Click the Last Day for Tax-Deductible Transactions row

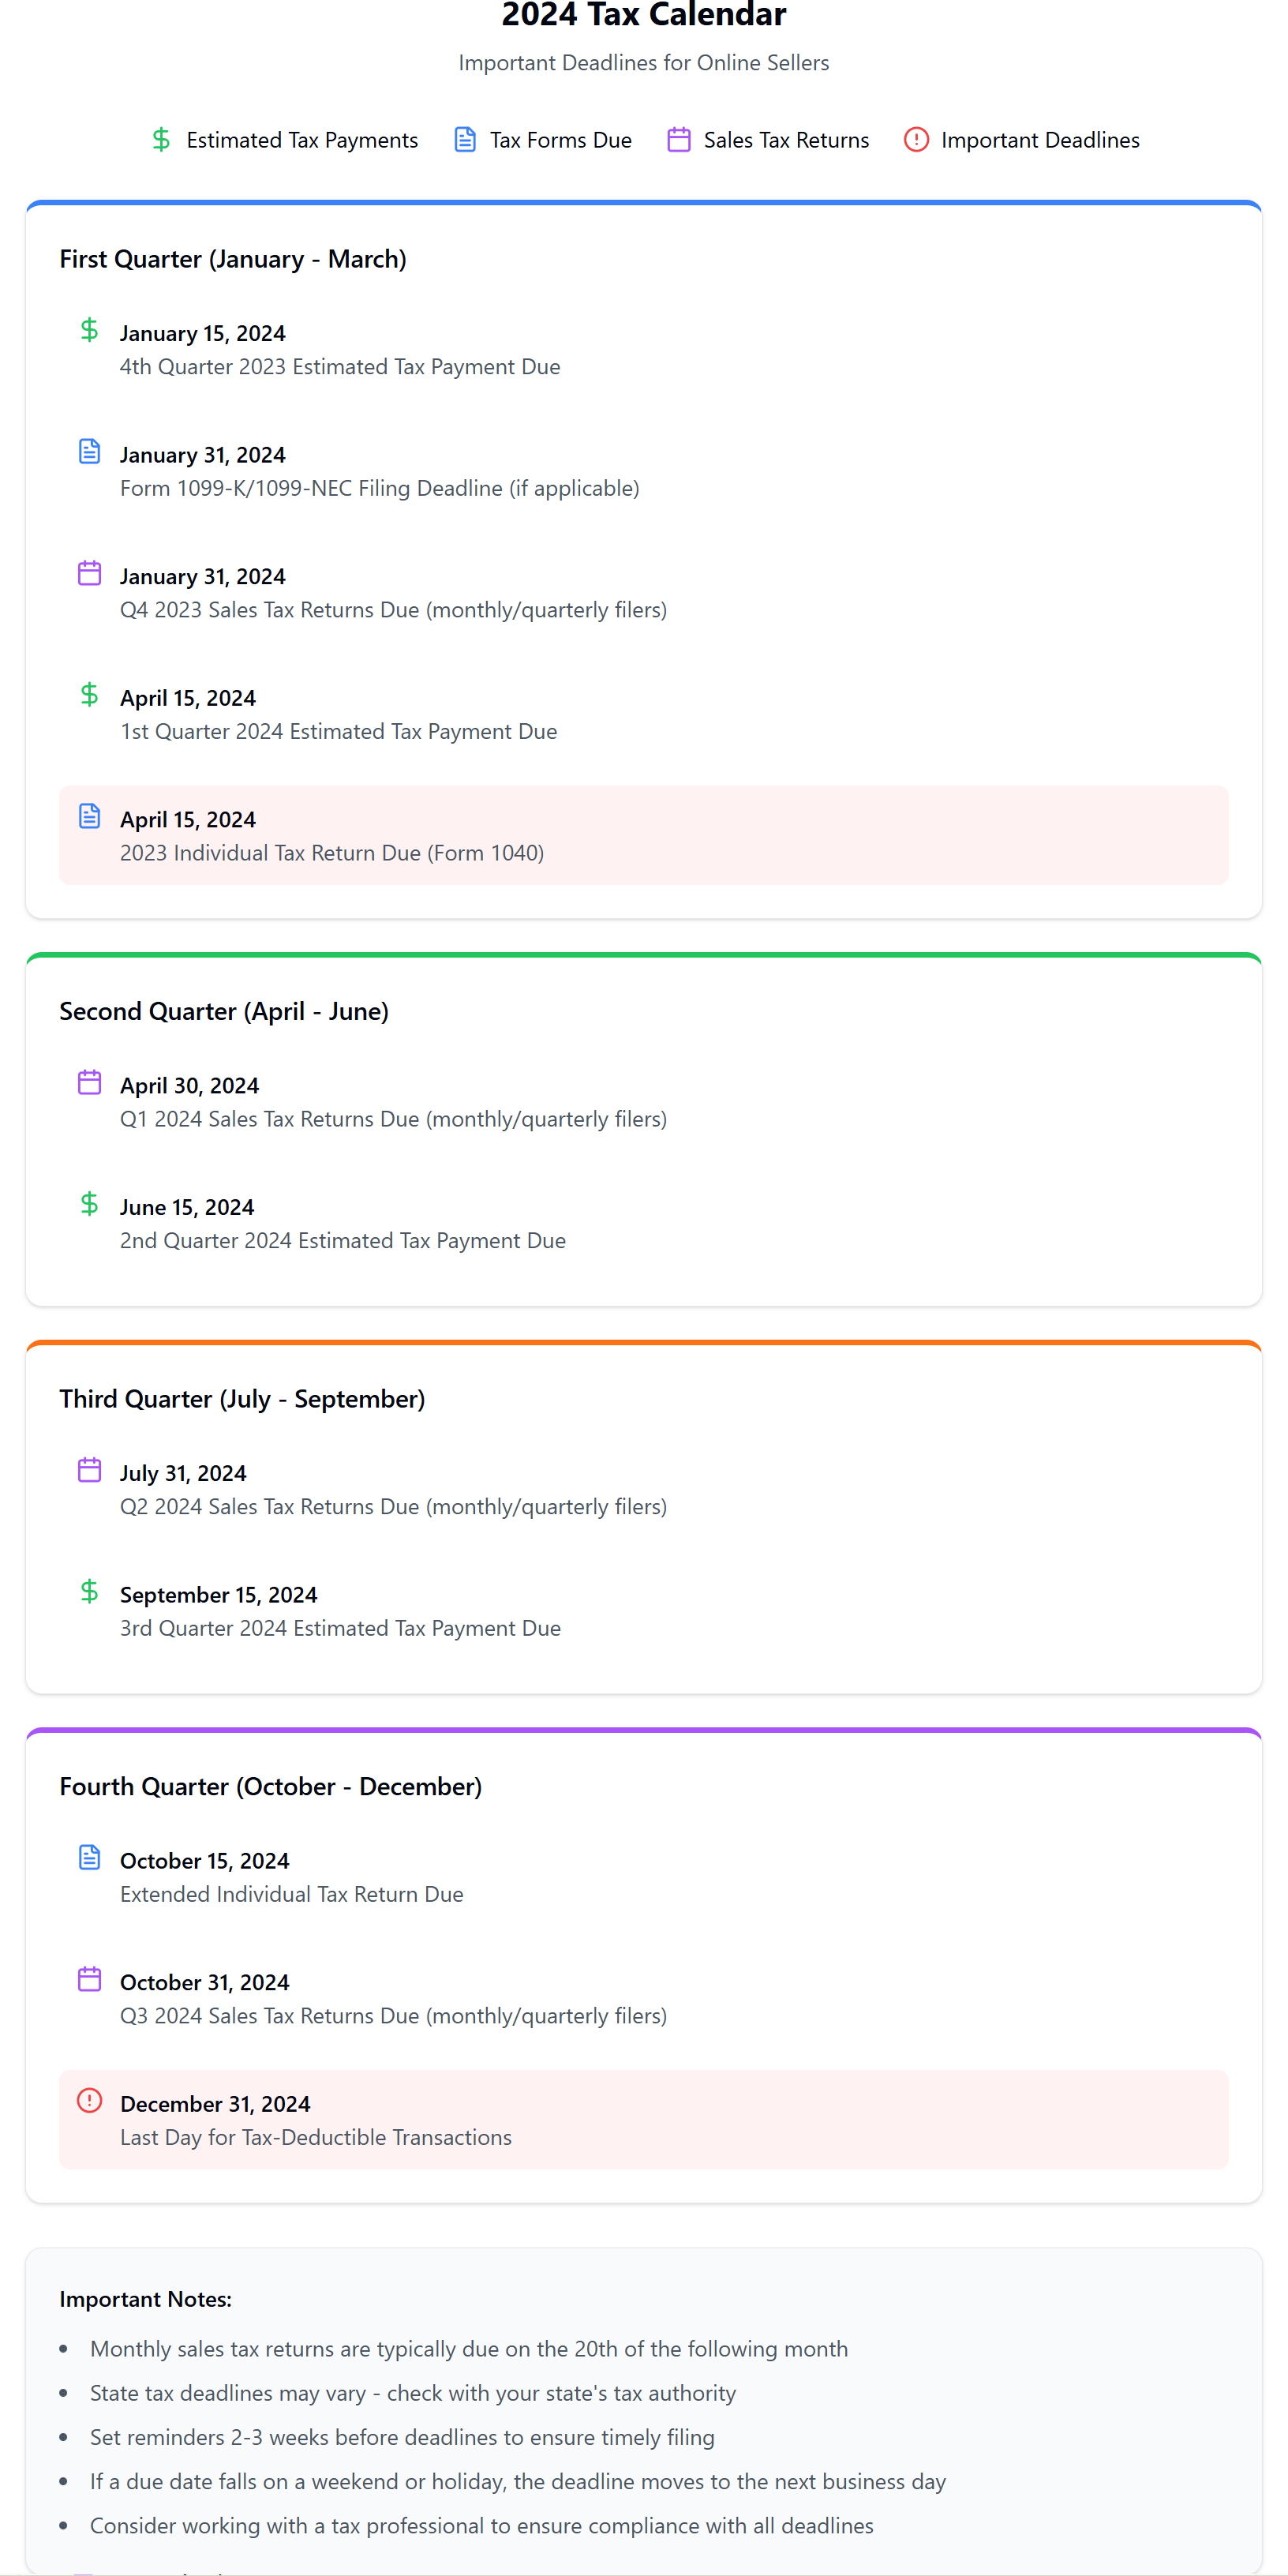point(643,2120)
